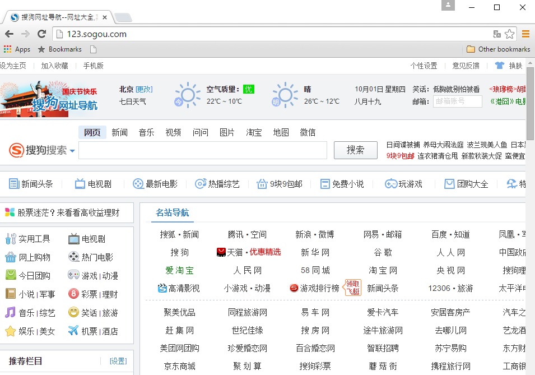Click the 设为主页 link
The height and width of the screenshot is (375, 535).
[13, 66]
